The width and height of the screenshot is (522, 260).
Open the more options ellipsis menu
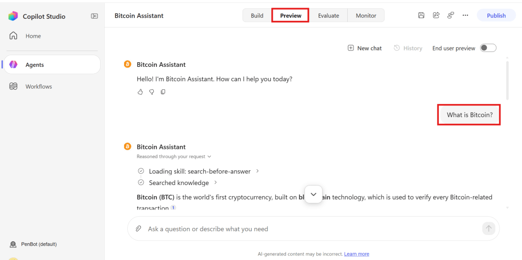[x=465, y=15]
